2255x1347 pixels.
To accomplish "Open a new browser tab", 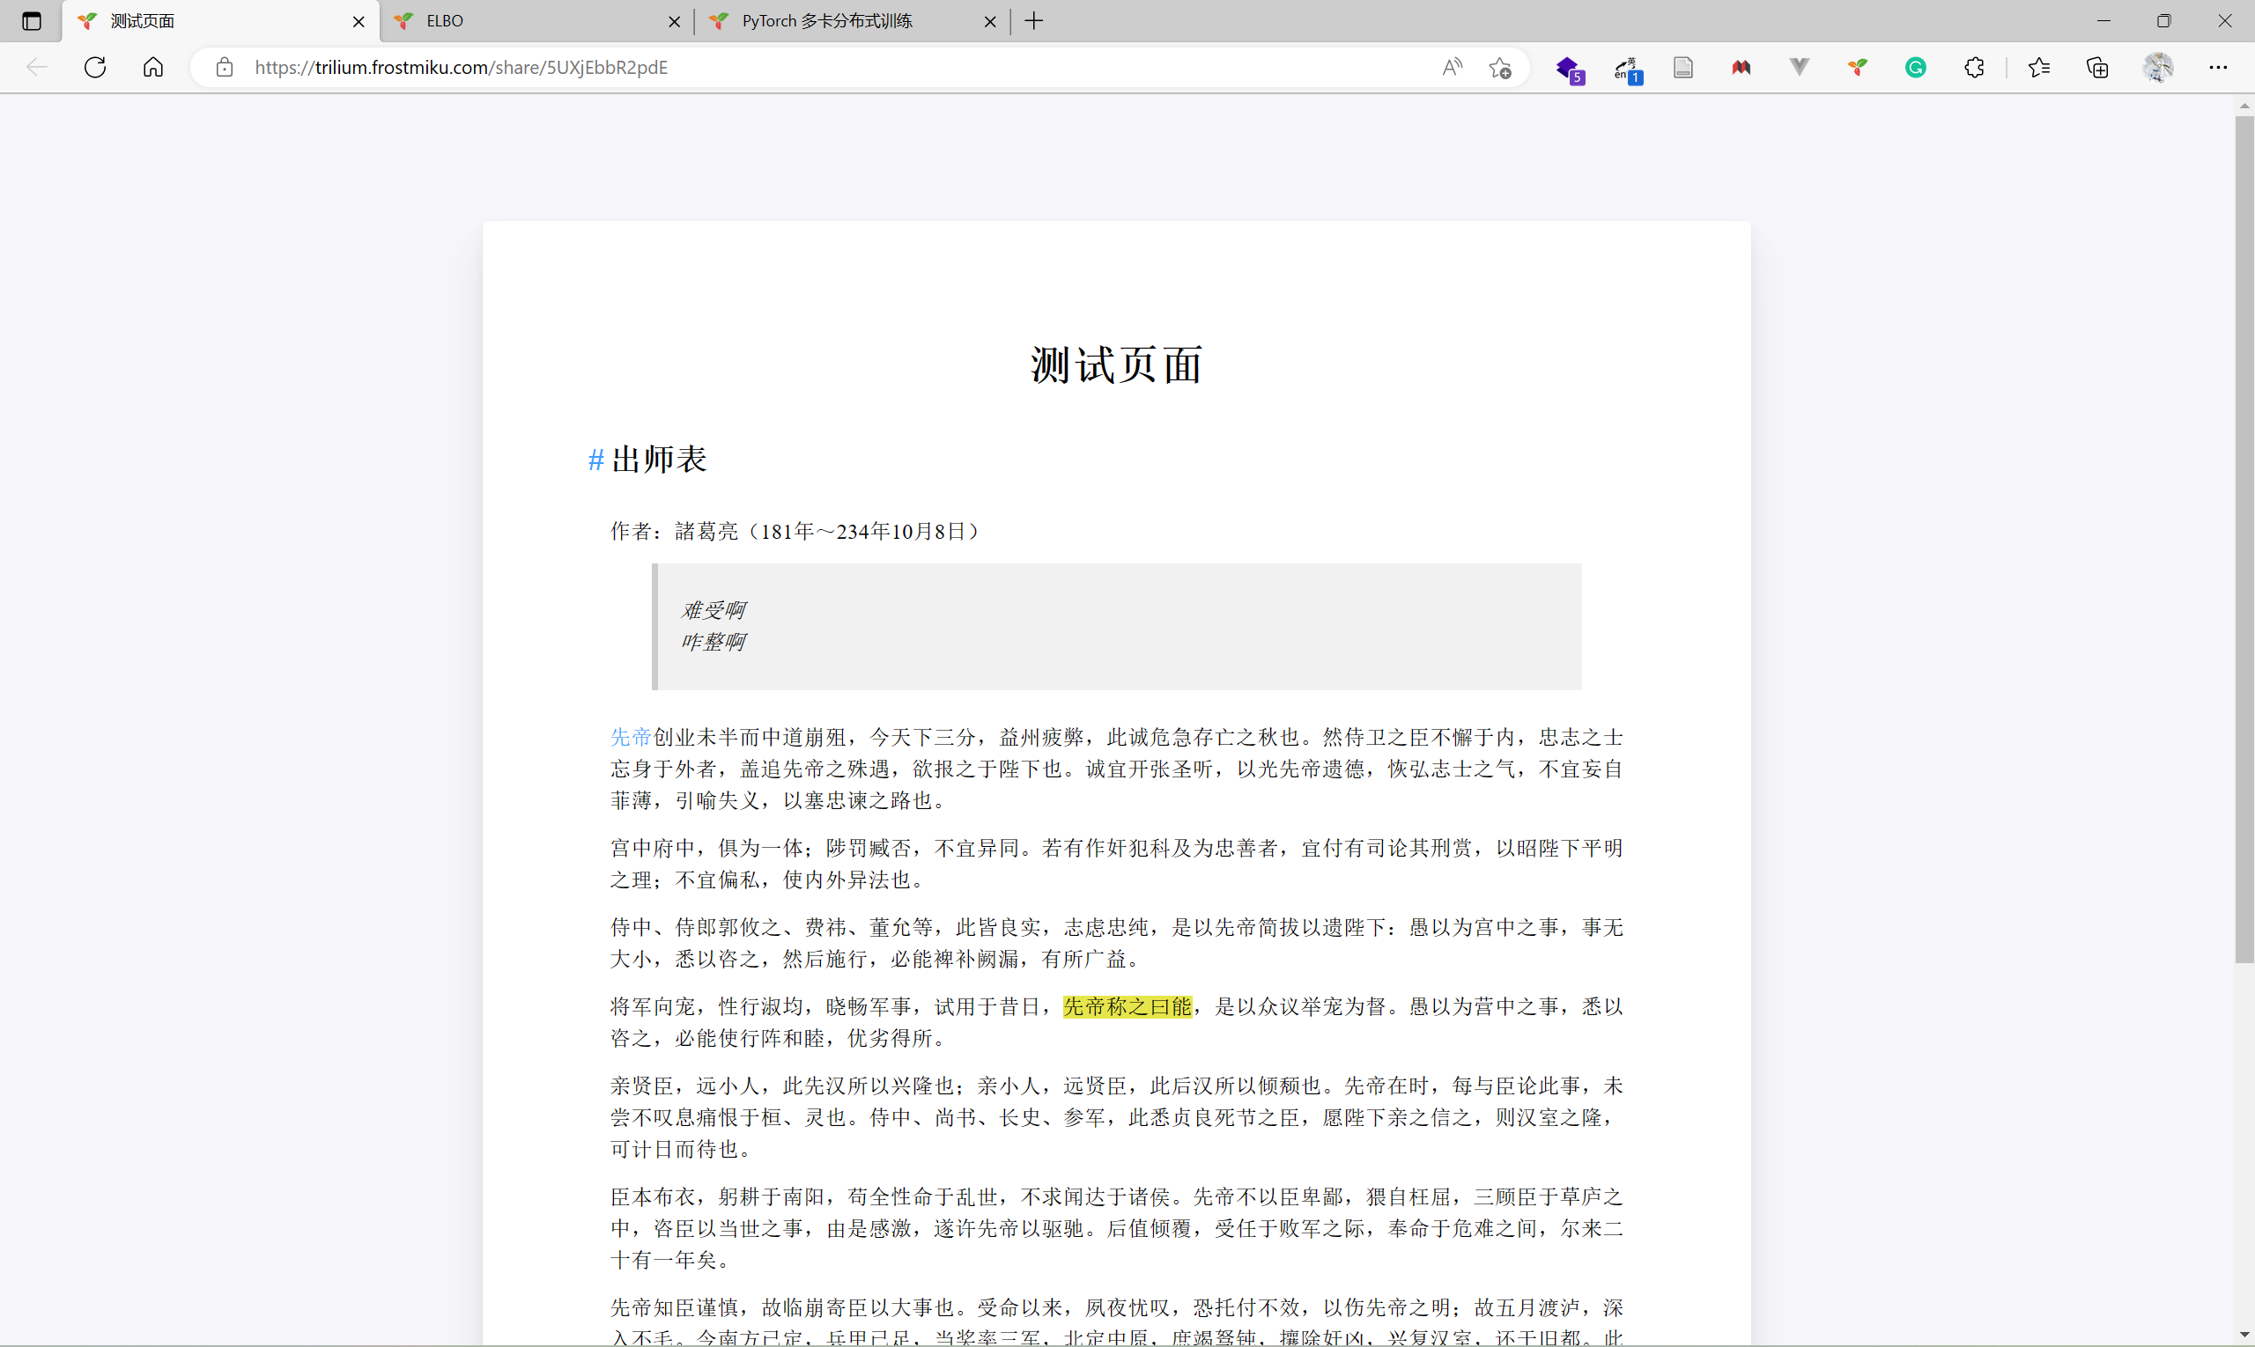I will click(1033, 21).
